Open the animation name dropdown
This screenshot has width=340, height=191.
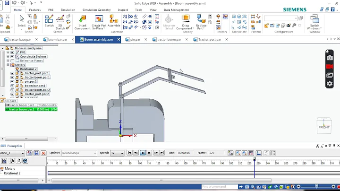[x=23, y=153]
